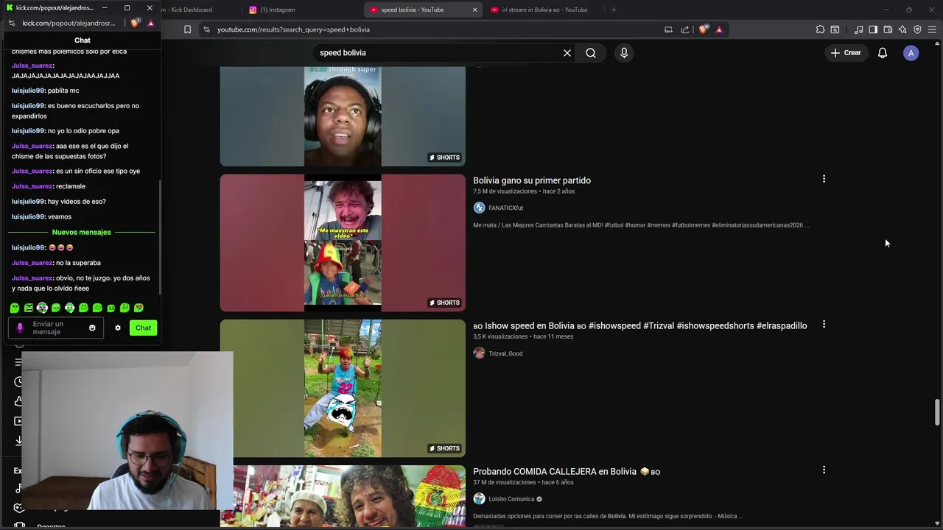Open the Leo AI sparkle icon
The height and width of the screenshot is (530, 943).
(x=902, y=29)
